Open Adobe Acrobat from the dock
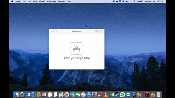This screenshot has height=98, width=175. [x=147, y=94]
